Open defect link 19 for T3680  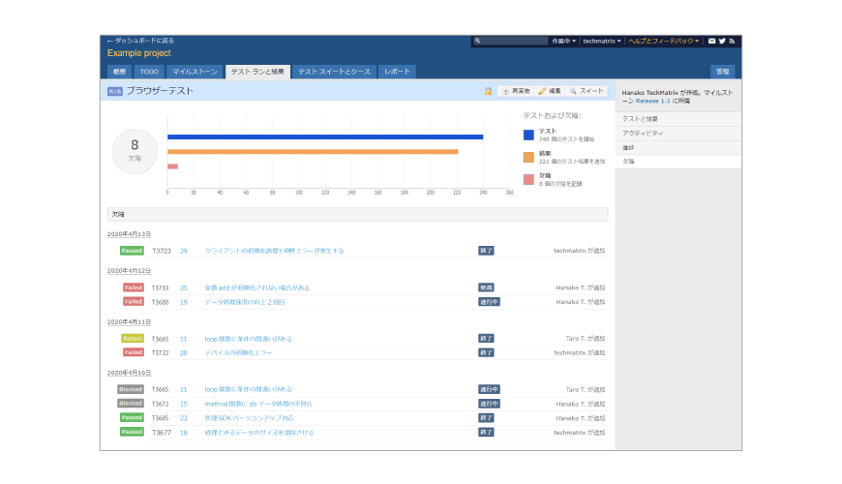(x=184, y=302)
